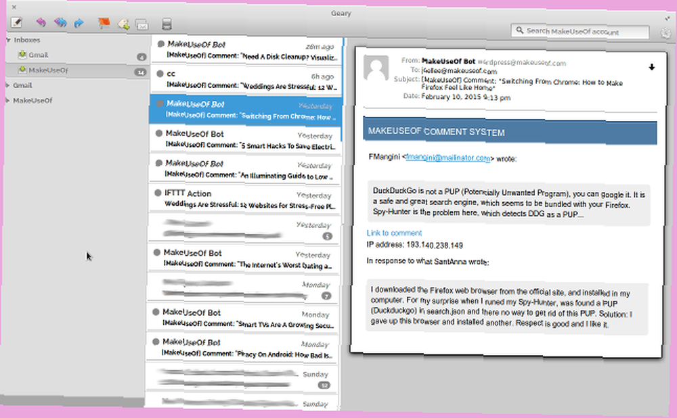Click the archive/trash toolbar icon
Image resolution: width=677 pixels, height=418 pixels.
pos(167,24)
